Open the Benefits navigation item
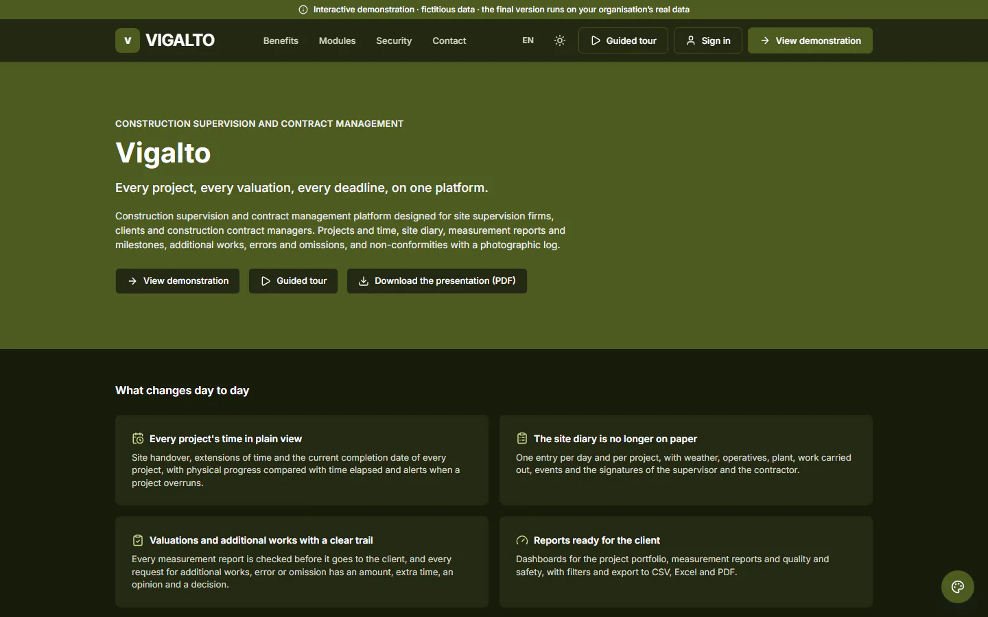 pyautogui.click(x=281, y=40)
